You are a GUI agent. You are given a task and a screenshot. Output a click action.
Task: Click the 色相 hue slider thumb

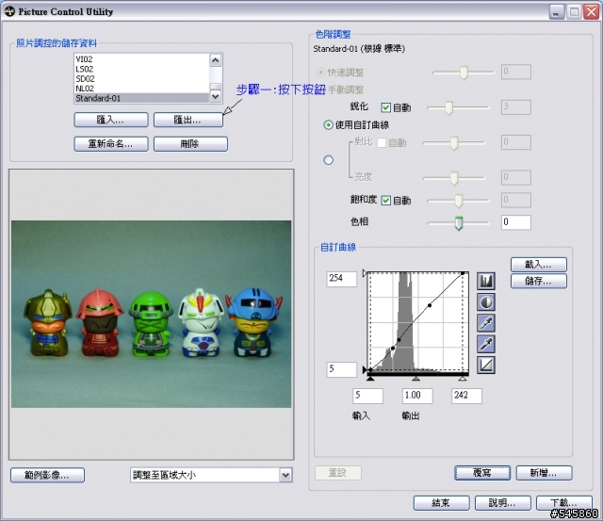click(459, 223)
